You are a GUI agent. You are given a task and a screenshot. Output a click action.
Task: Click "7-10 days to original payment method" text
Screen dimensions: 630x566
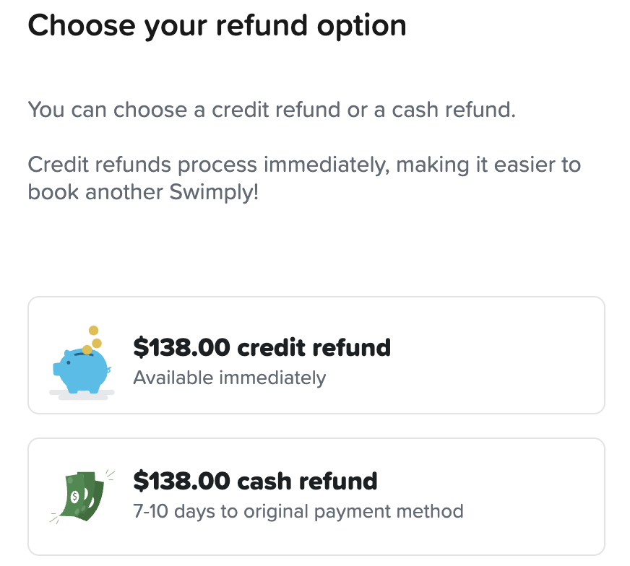click(298, 512)
